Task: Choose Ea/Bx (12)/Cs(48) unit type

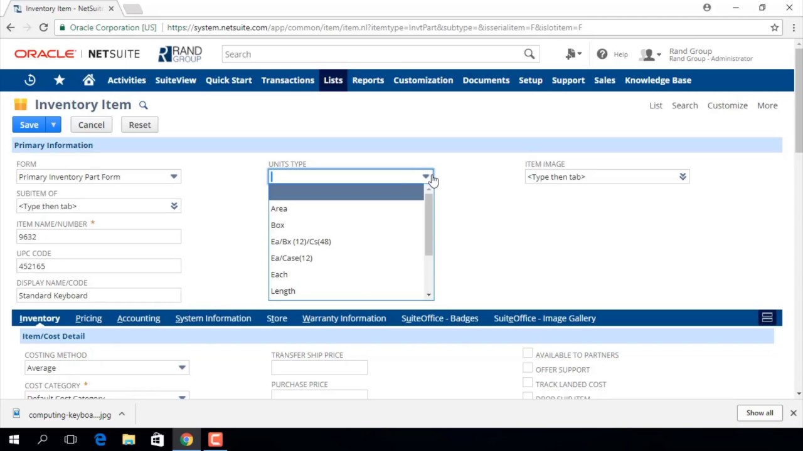Action: tap(346, 241)
